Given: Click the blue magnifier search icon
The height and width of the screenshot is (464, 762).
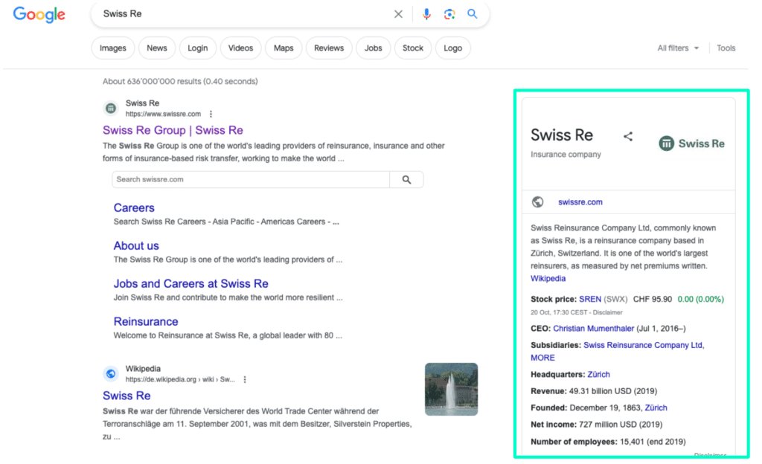Looking at the screenshot, I should (473, 13).
